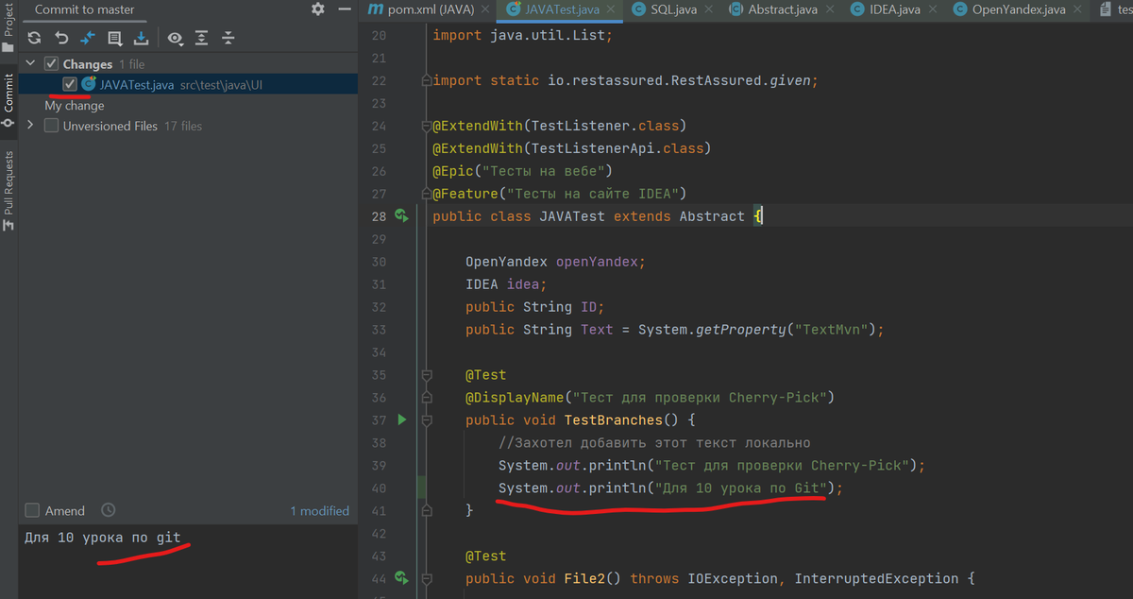The image size is (1133, 599).
Task: Click in the commit message field
Action: (x=188, y=562)
